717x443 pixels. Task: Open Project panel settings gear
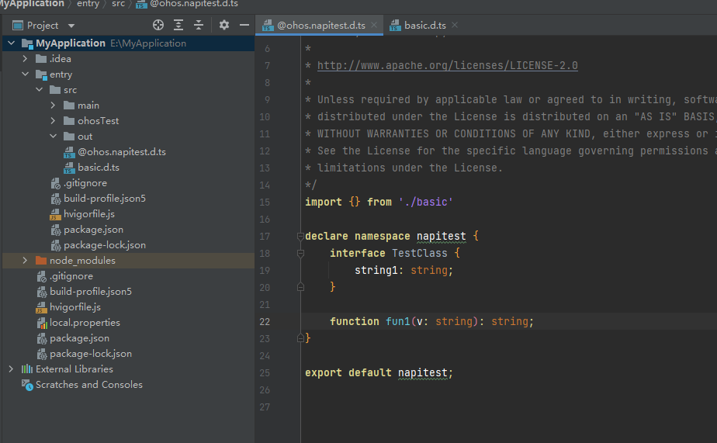224,26
